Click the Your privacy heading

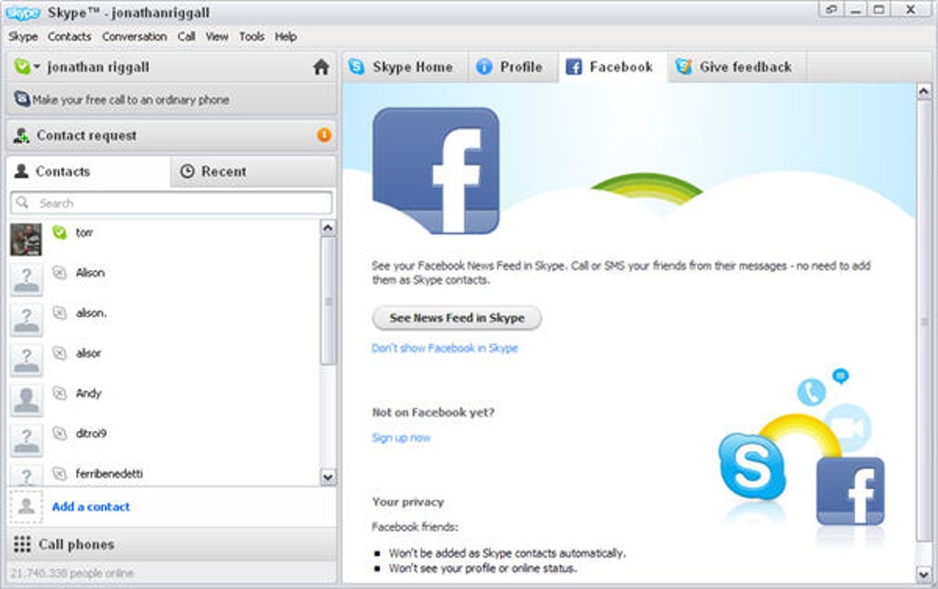(x=408, y=502)
